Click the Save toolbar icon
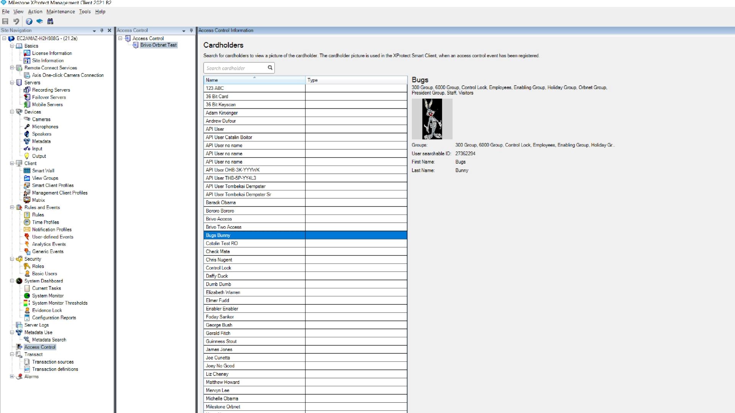 [5, 21]
